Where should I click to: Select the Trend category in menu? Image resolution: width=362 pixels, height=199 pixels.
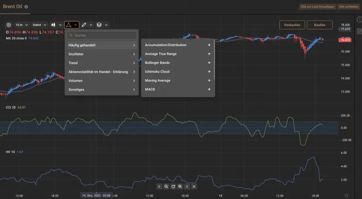point(101,63)
